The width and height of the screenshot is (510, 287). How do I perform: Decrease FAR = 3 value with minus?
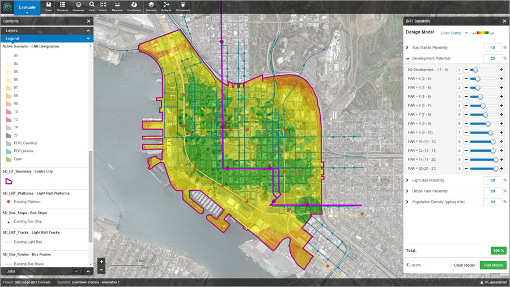pos(466,79)
